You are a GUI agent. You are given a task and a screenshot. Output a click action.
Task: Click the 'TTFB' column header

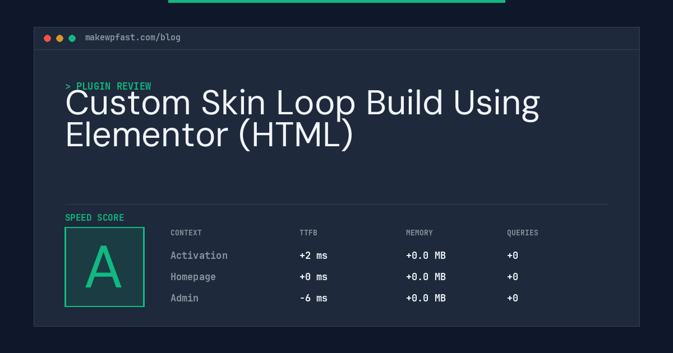coord(308,233)
